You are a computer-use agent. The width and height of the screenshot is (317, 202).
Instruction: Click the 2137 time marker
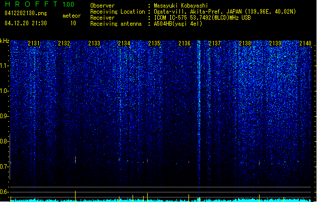click(x=215, y=43)
